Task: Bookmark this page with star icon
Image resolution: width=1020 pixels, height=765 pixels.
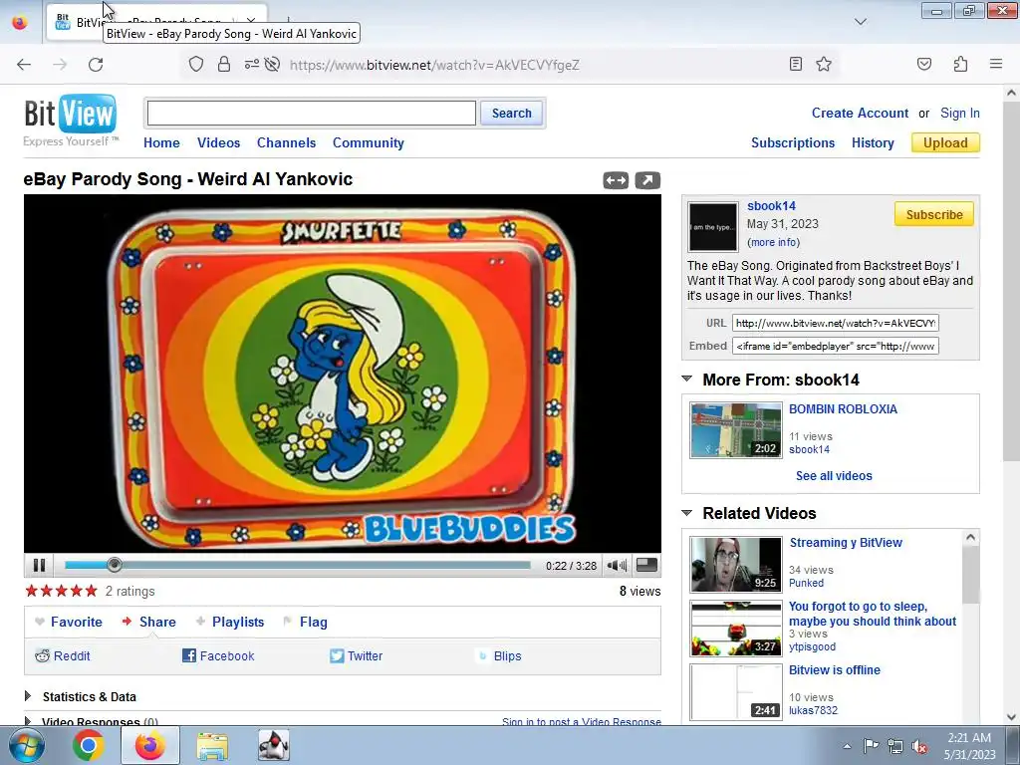Action: tap(824, 64)
